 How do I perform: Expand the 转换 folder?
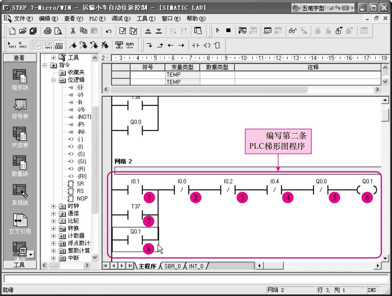pyautogui.click(x=53, y=228)
